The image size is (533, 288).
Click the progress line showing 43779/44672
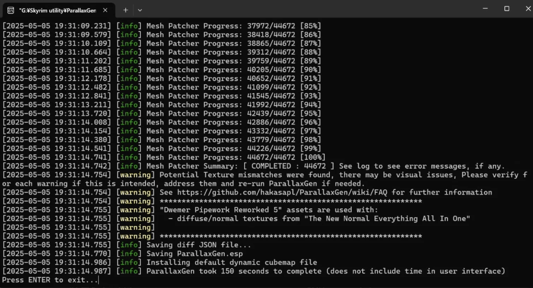pyautogui.click(x=161, y=140)
